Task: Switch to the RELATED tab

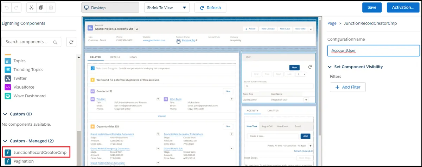Action: point(96,57)
